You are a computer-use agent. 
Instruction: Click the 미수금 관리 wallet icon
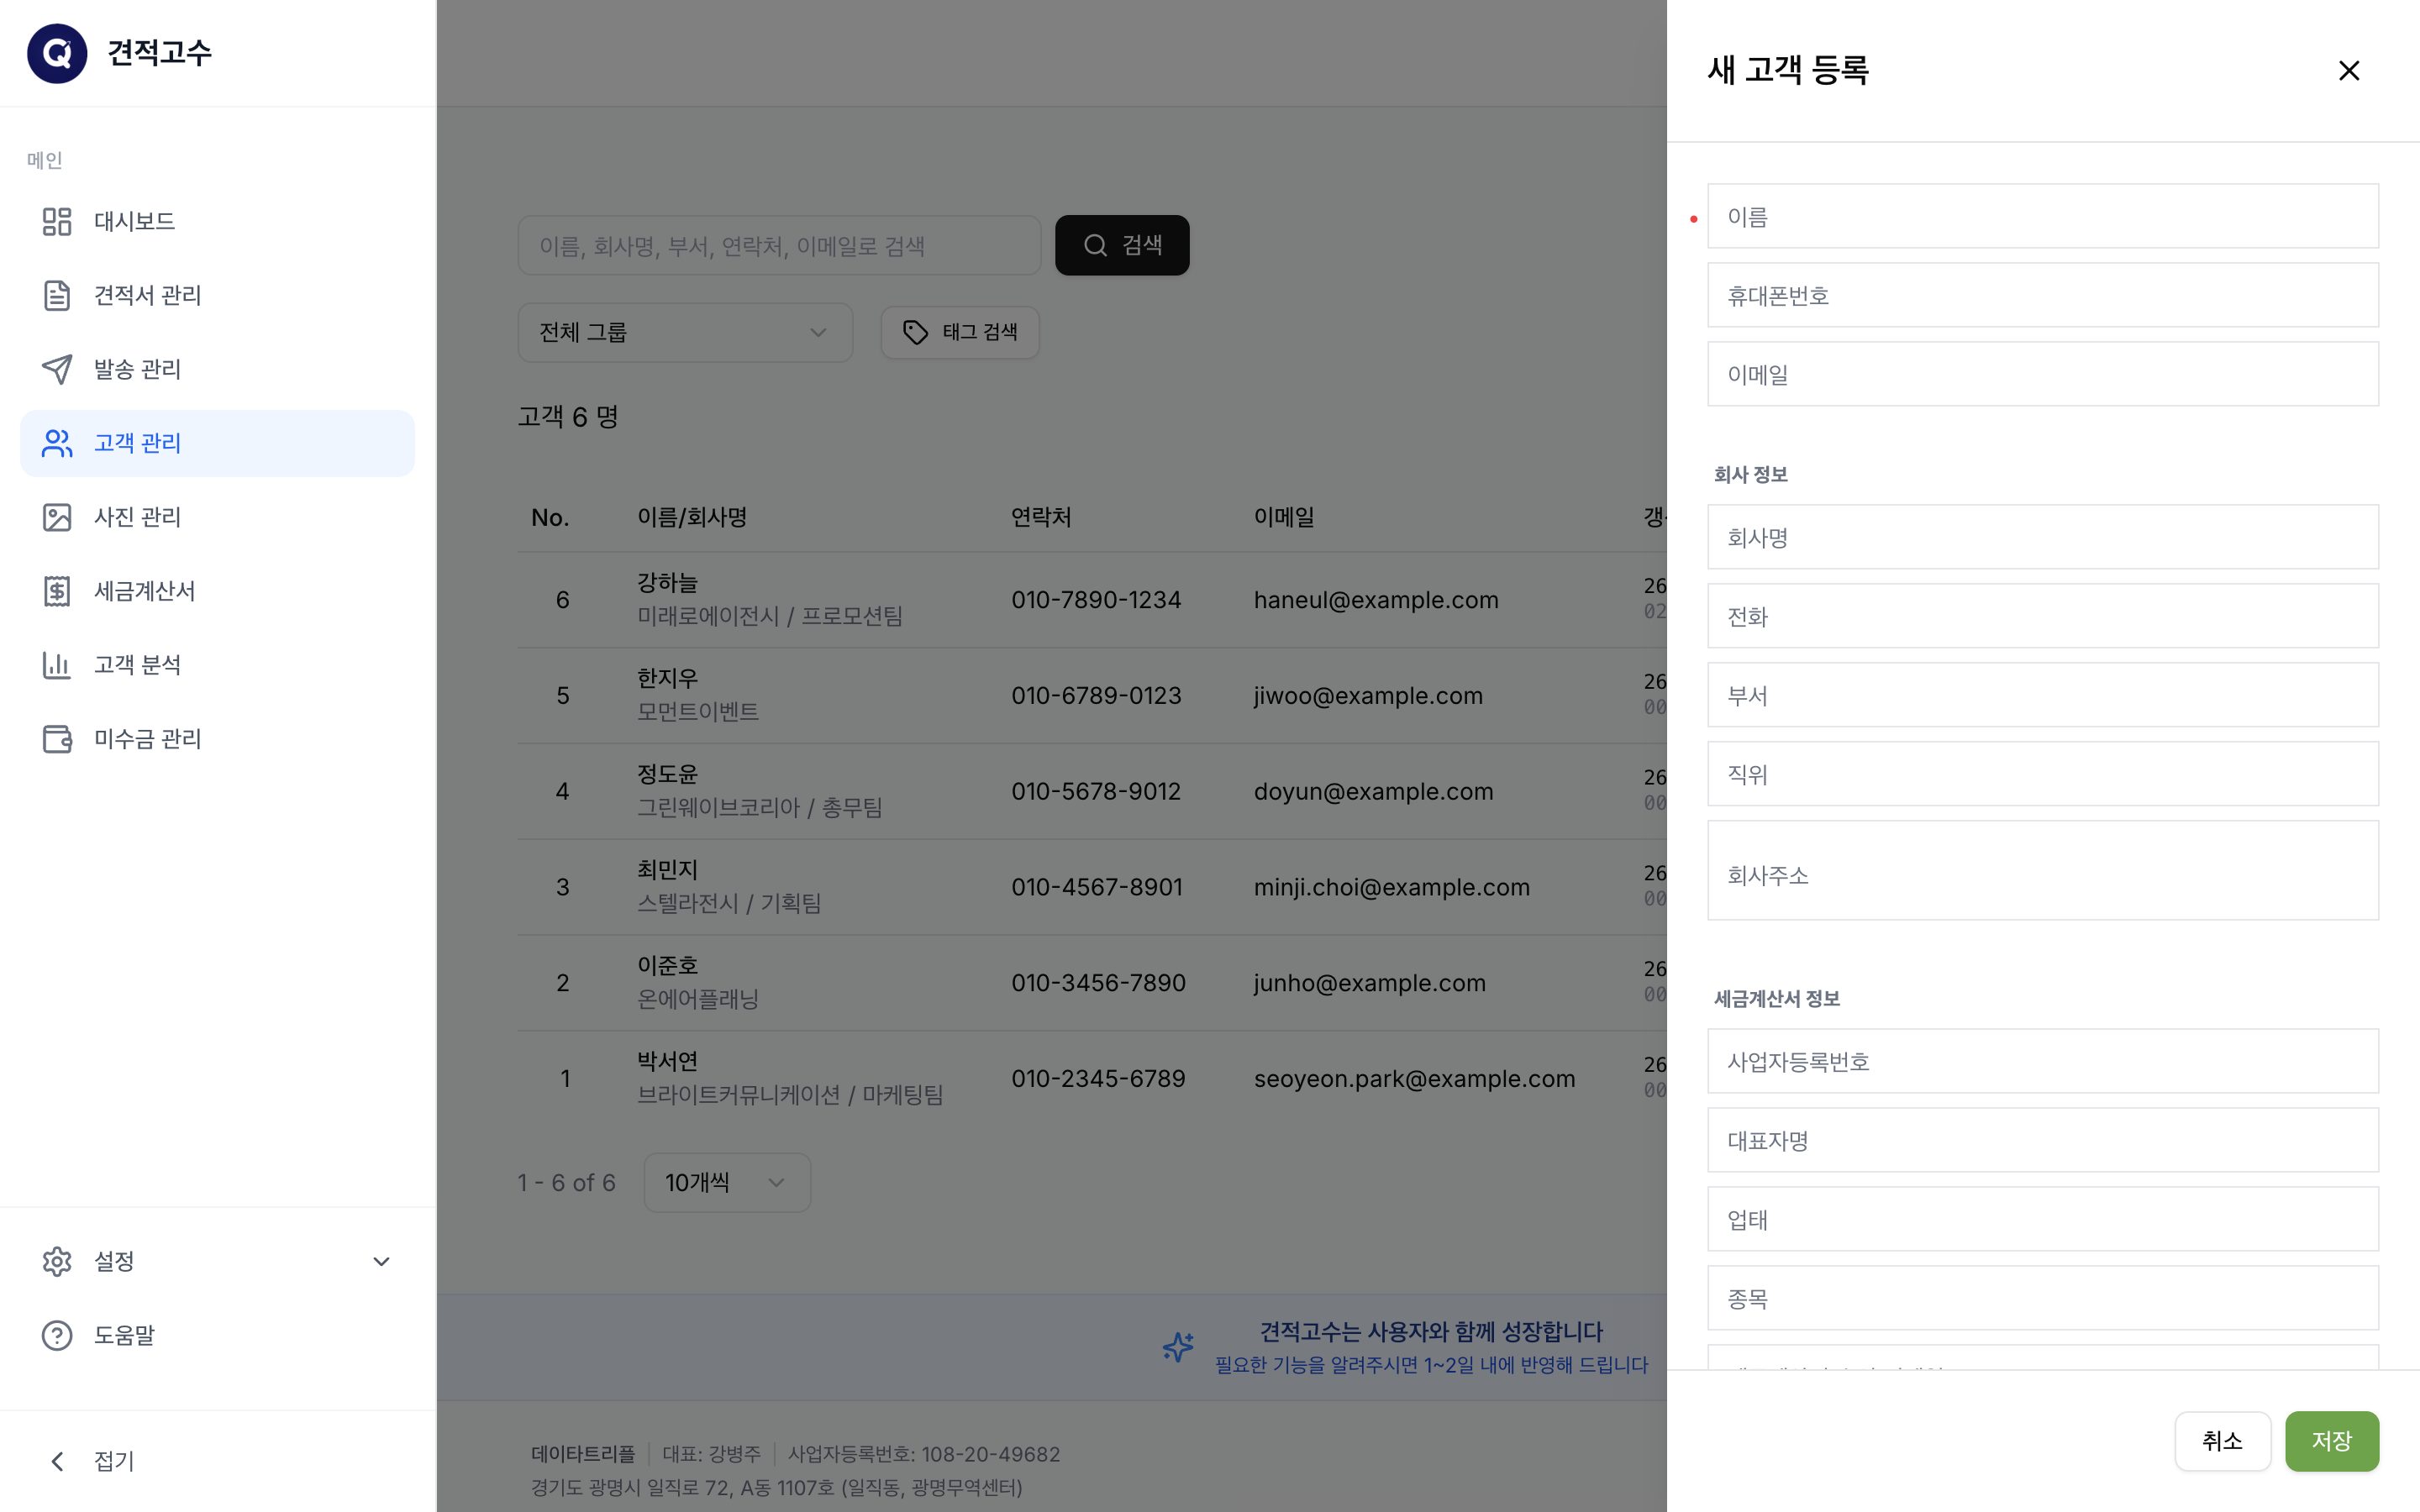click(x=57, y=739)
